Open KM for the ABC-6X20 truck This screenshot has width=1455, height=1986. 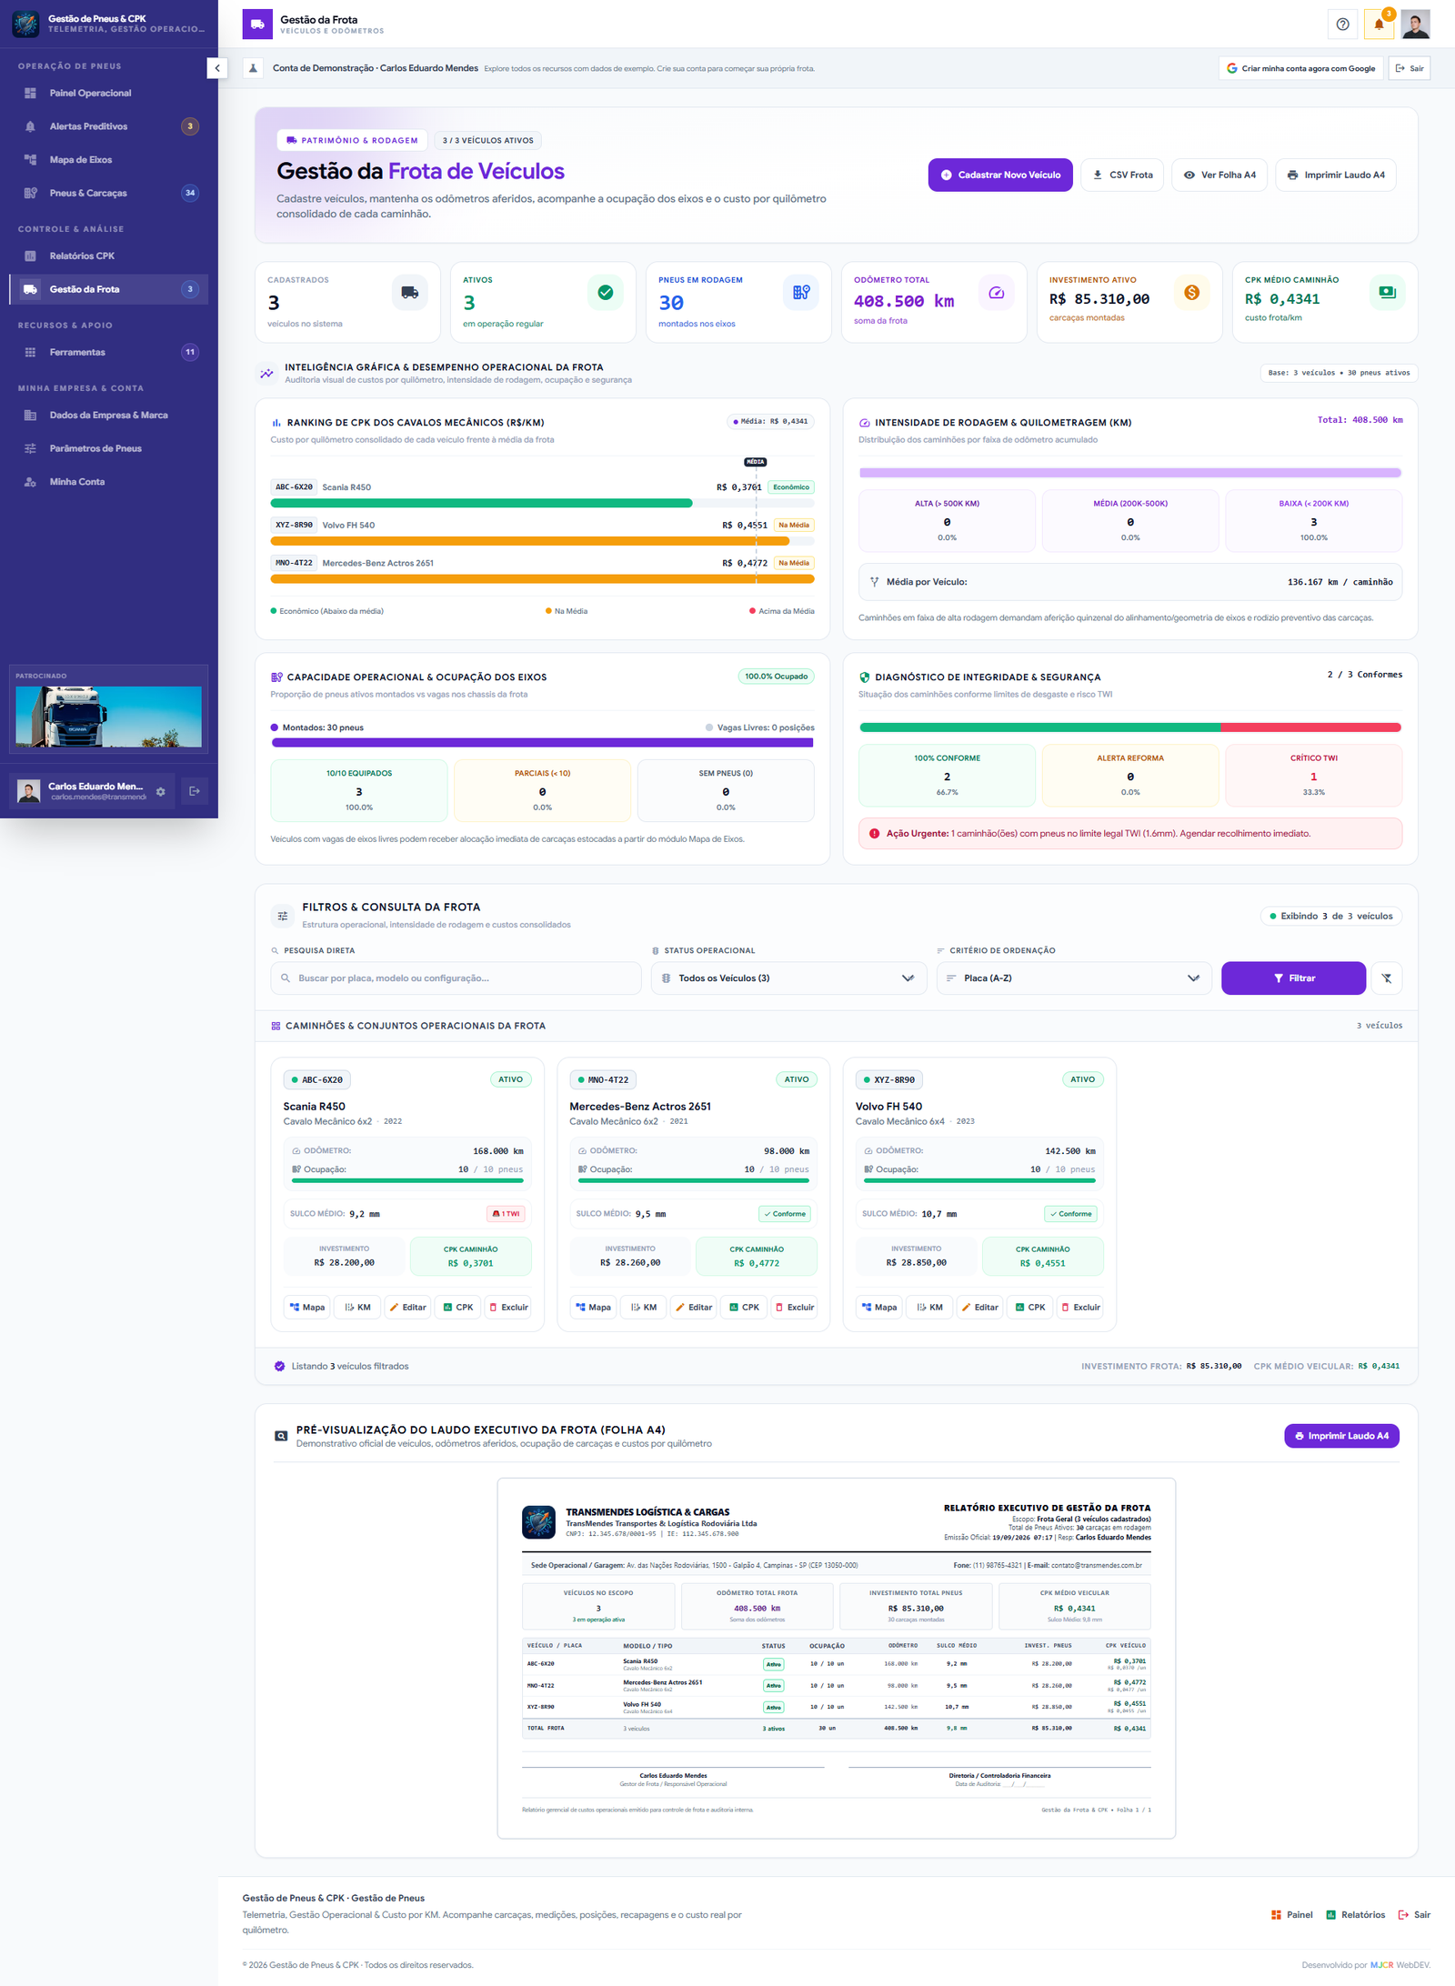[x=358, y=1308]
